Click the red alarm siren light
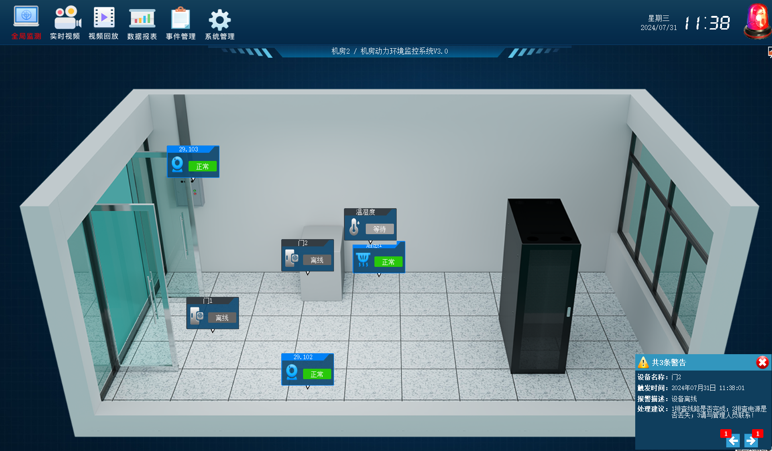This screenshot has height=451, width=772. [x=757, y=21]
